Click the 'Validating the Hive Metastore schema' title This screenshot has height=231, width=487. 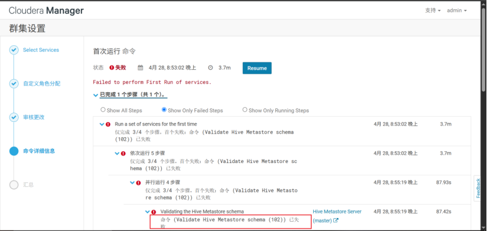(x=202, y=212)
